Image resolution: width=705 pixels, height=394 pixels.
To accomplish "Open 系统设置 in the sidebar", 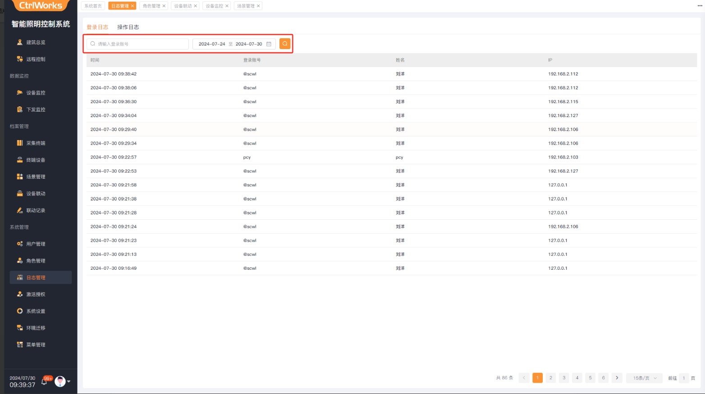I will (x=36, y=311).
